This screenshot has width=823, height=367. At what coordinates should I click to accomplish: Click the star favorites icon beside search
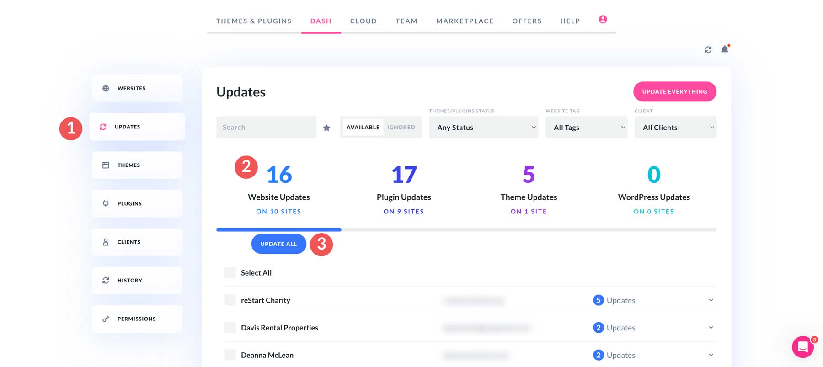326,128
